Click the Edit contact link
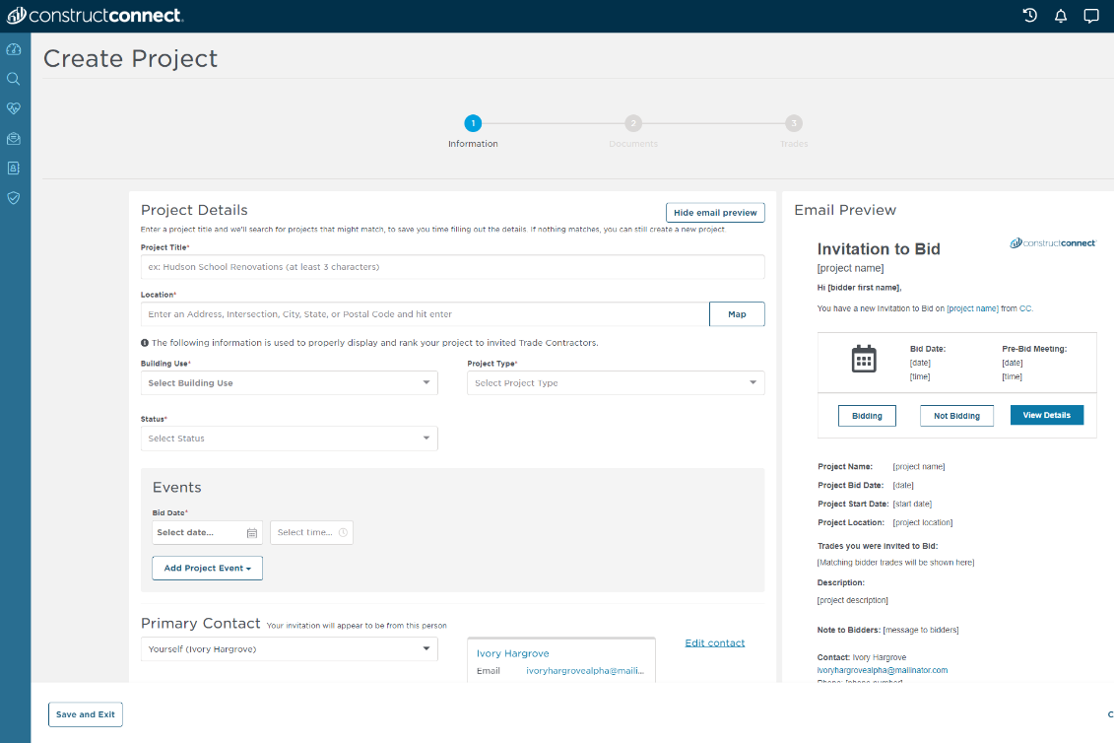 point(714,642)
